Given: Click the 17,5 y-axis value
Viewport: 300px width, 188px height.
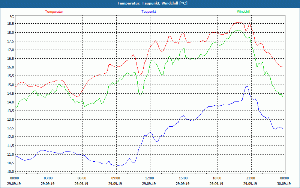Looking at the screenshot, I should [10, 41].
